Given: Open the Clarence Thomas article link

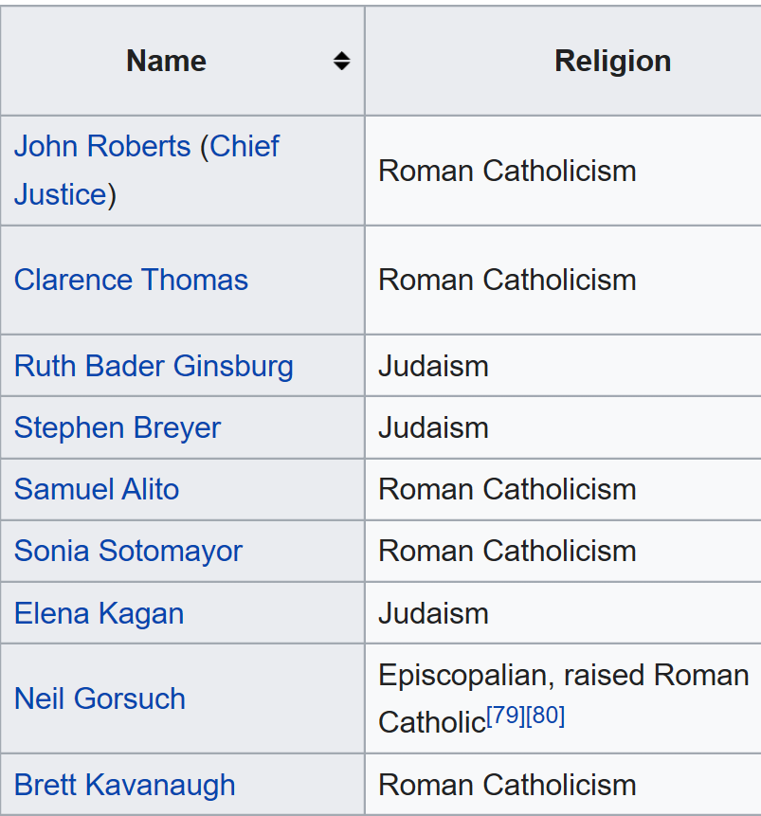Looking at the screenshot, I should tap(131, 281).
